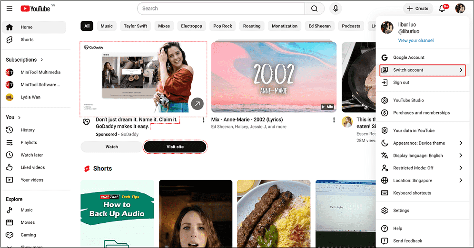474x248 pixels.
Task: Click the search magnifier button
Action: click(315, 9)
